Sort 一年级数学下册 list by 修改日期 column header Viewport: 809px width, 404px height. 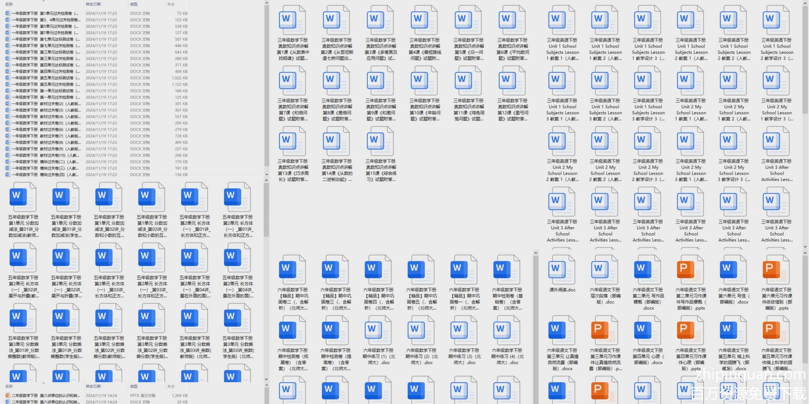point(93,4)
